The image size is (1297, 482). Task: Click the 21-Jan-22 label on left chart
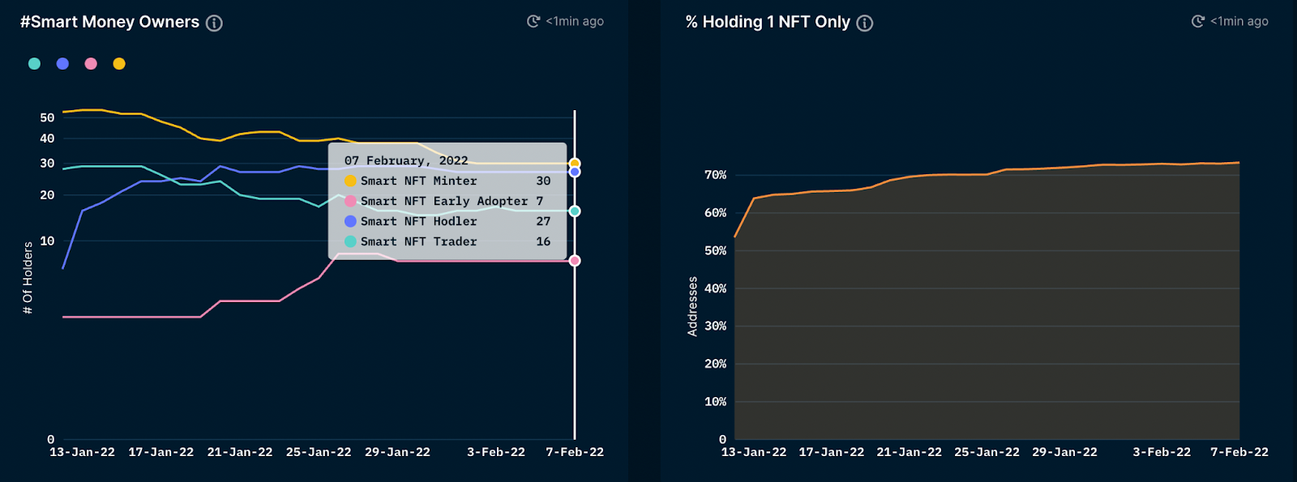(x=240, y=452)
